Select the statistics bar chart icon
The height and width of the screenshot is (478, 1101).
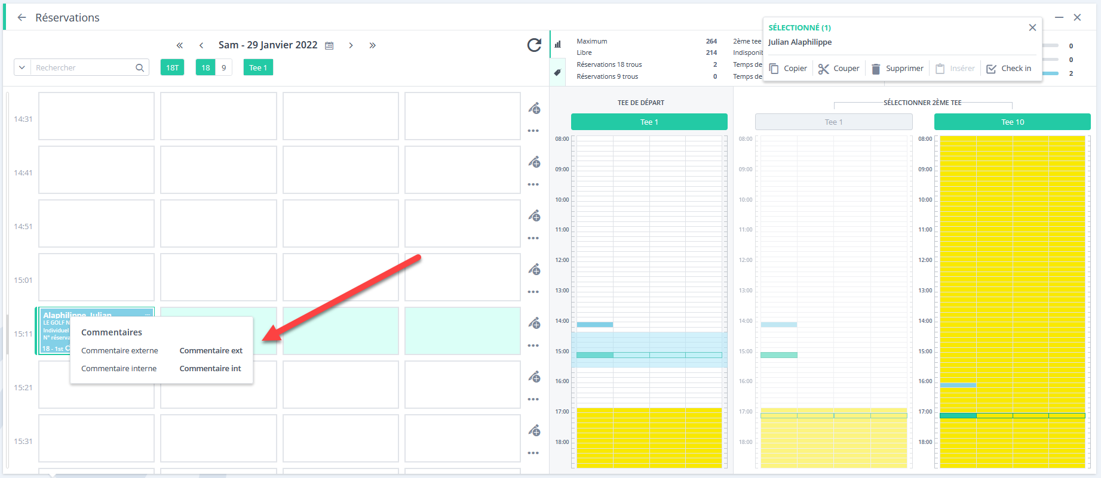coord(557,44)
